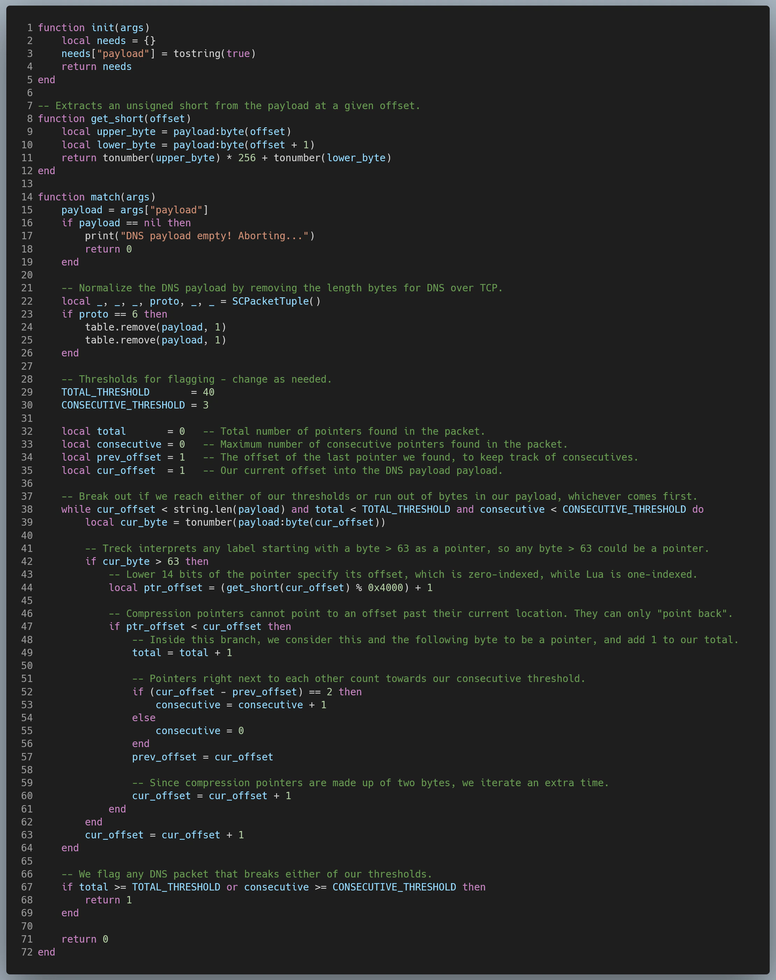Click the 'end' closing the while loop, line 64

(70, 848)
